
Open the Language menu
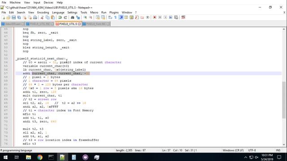(58, 13)
